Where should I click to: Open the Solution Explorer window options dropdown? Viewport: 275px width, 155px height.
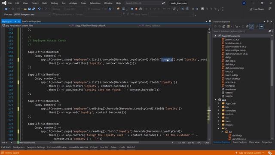[x=264, y=22]
